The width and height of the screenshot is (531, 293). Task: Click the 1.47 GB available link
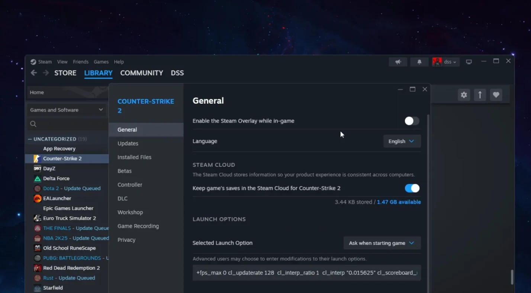coord(399,202)
